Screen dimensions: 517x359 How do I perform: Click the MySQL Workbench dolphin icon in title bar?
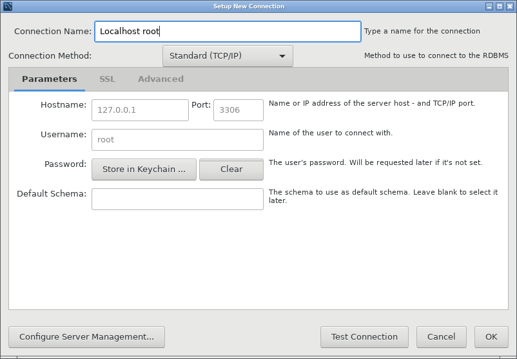pyautogui.click(x=7, y=6)
